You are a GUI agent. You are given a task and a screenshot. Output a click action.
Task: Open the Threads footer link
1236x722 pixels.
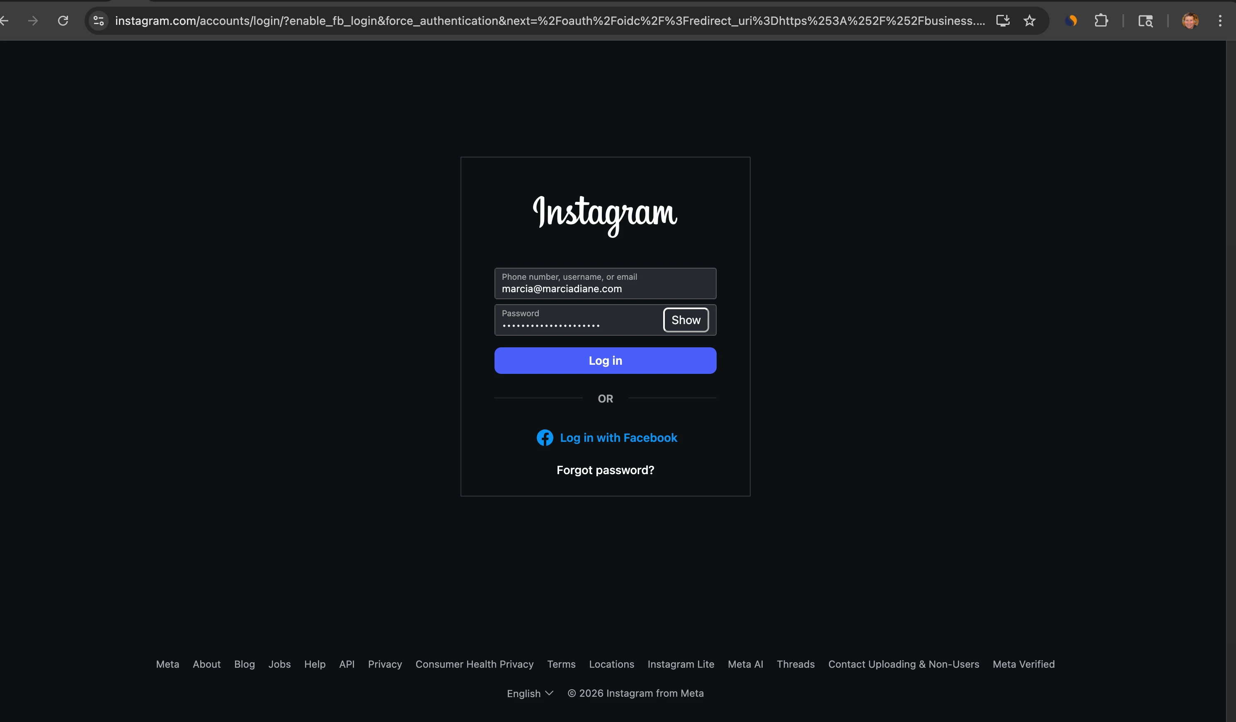[x=795, y=664]
